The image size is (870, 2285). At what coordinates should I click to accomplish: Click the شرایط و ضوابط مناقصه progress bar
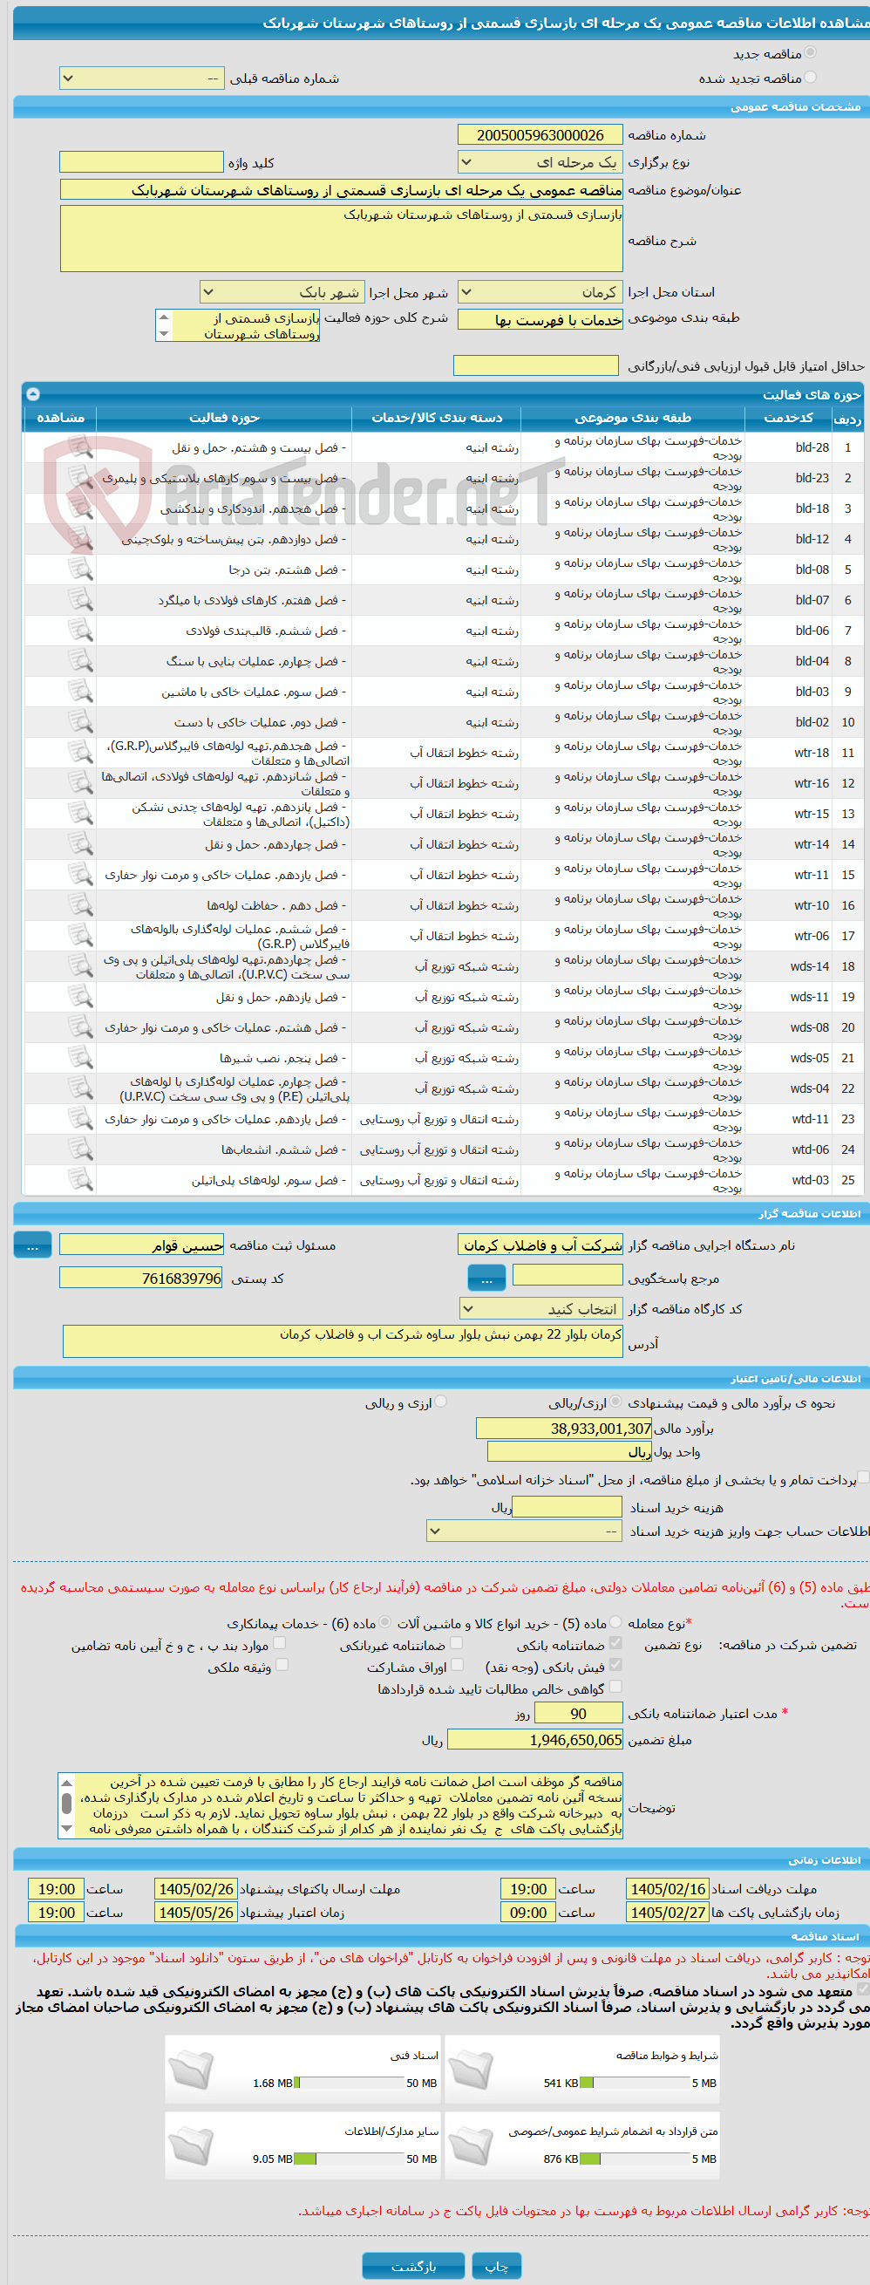635,2083
